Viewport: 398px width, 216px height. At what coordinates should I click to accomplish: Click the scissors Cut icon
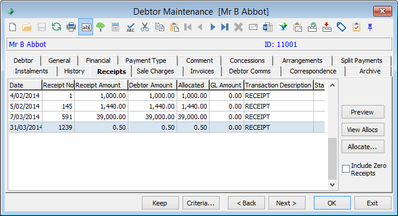145,27
